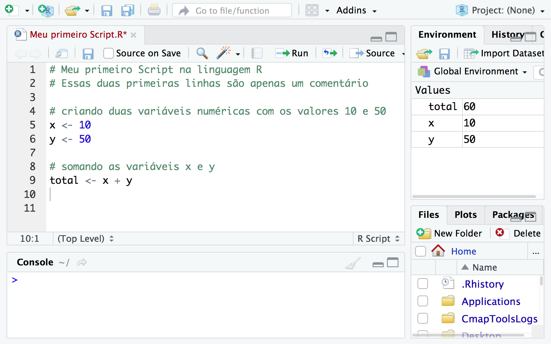
Task: Click the view current working directory arrow
Action: click(x=82, y=262)
